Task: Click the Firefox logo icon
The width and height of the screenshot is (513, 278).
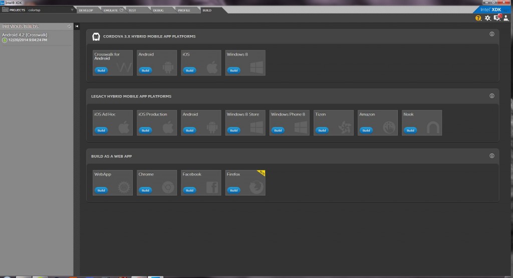Action: point(256,188)
